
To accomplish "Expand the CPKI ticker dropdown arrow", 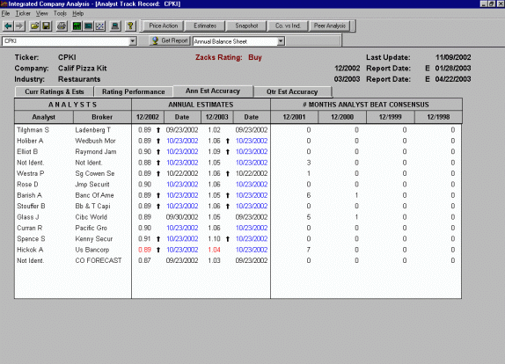I will pyautogui.click(x=132, y=41).
